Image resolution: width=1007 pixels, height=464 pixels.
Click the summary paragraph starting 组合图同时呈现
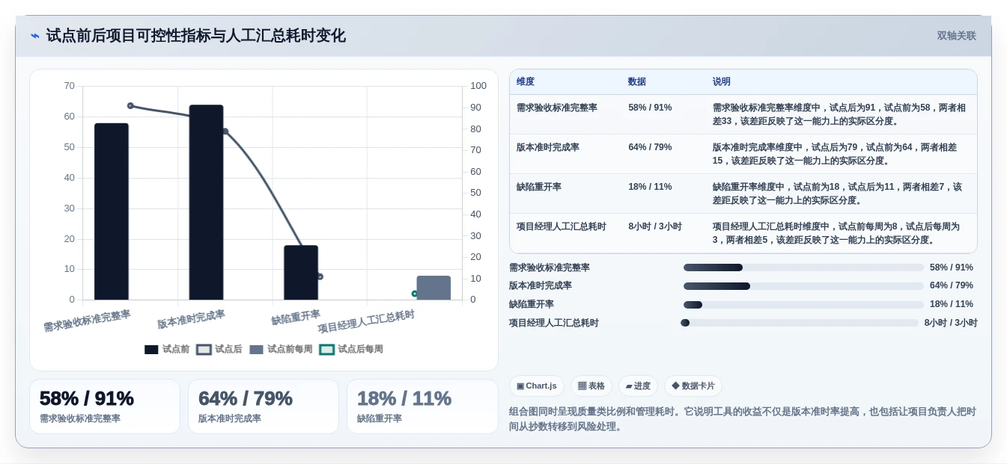click(x=743, y=419)
